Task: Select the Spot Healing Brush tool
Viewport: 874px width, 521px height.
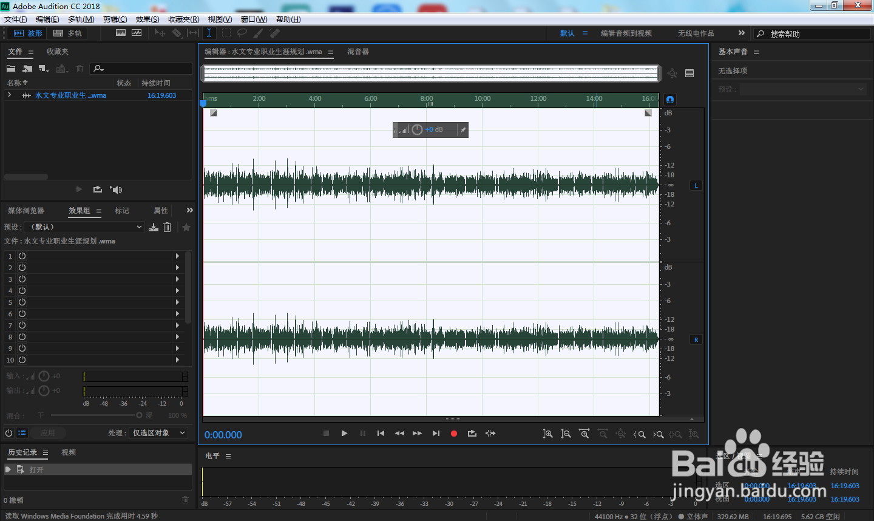Action: 274,33
